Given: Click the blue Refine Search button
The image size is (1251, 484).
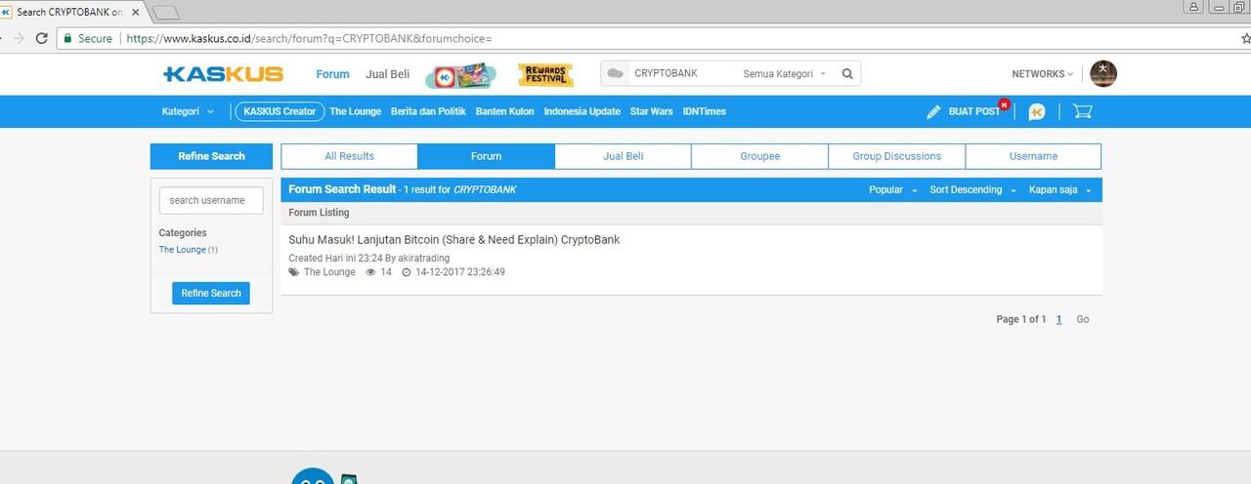Looking at the screenshot, I should point(211,293).
